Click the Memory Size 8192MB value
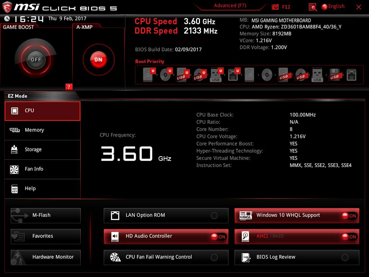 (282, 34)
